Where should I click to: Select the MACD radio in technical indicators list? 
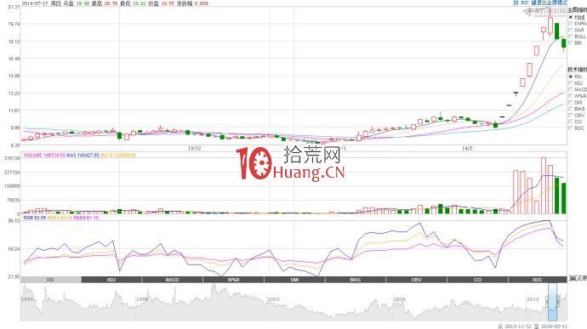[571, 89]
